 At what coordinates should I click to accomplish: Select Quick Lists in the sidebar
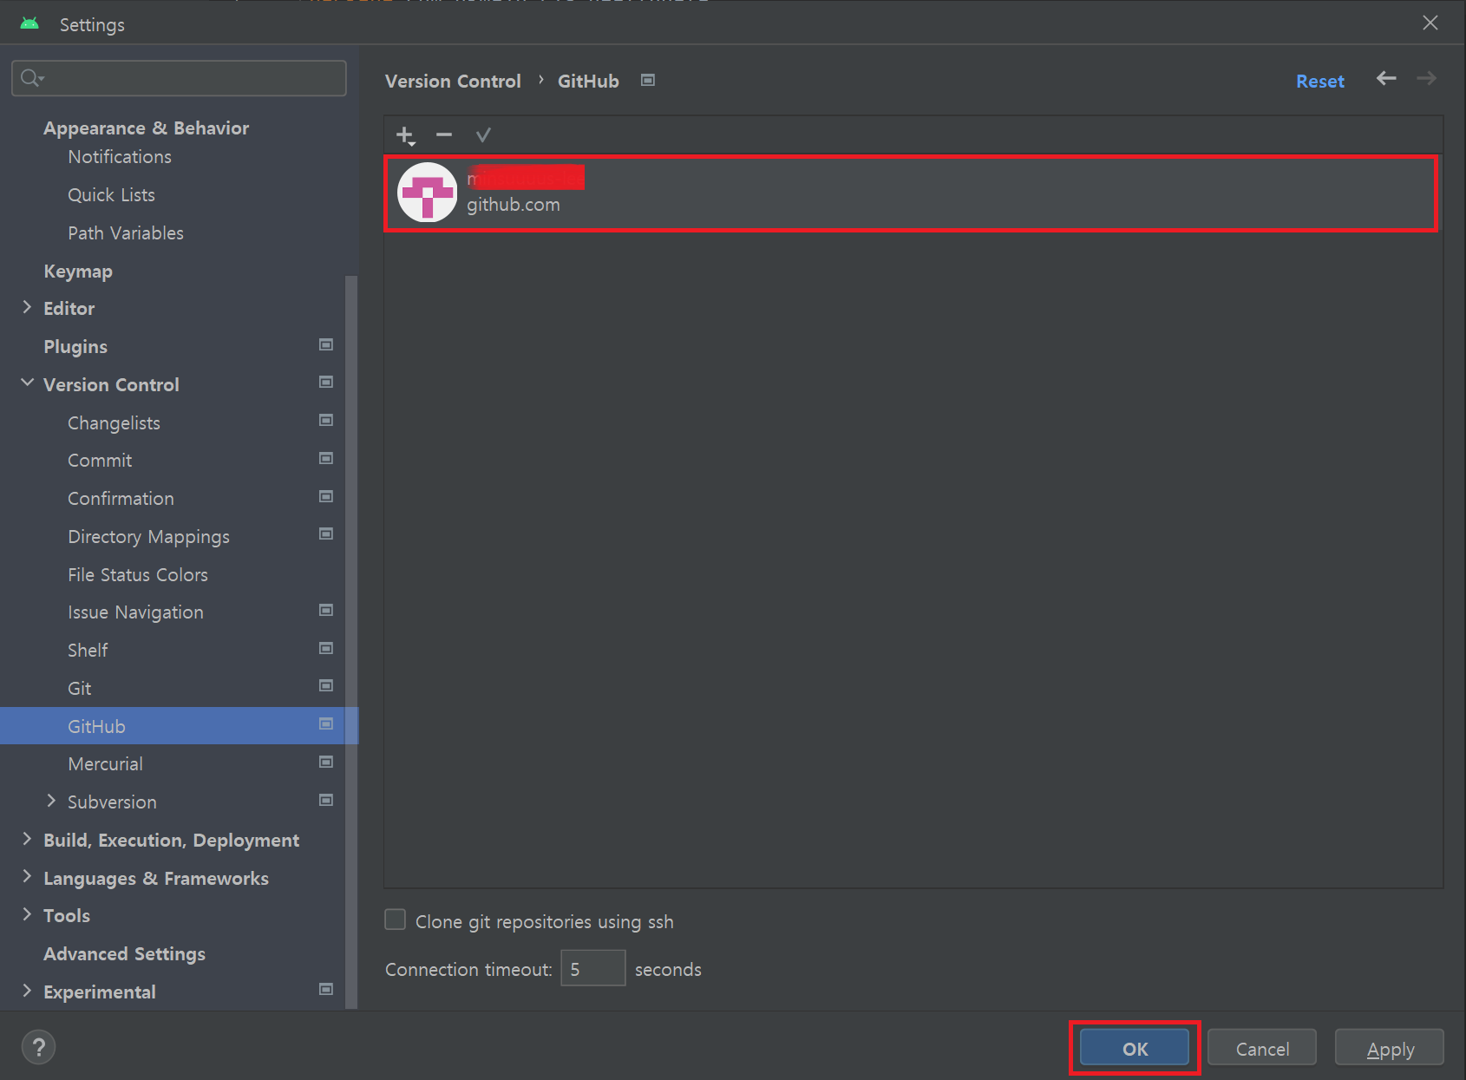coord(111,195)
